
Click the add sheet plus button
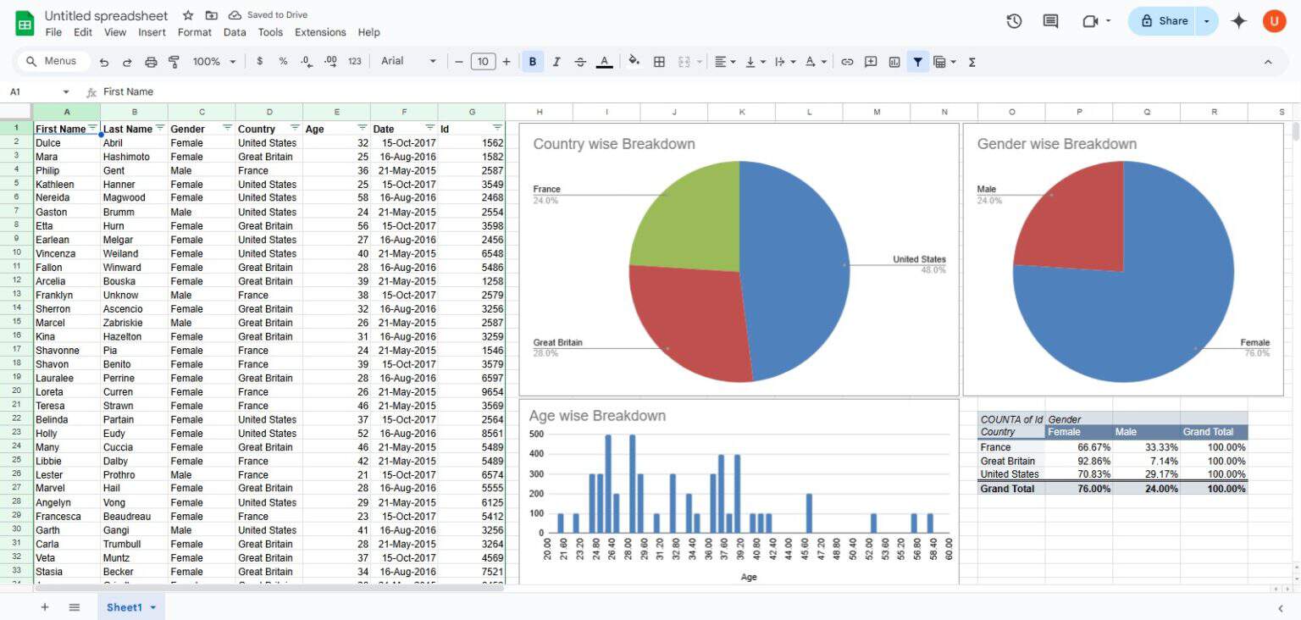pyautogui.click(x=44, y=606)
